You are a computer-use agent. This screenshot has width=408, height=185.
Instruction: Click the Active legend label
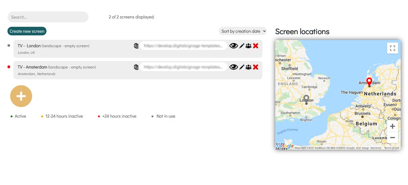coord(20,116)
